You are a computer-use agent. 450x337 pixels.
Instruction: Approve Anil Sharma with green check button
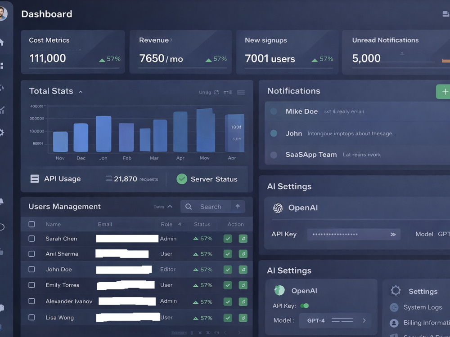(228, 254)
